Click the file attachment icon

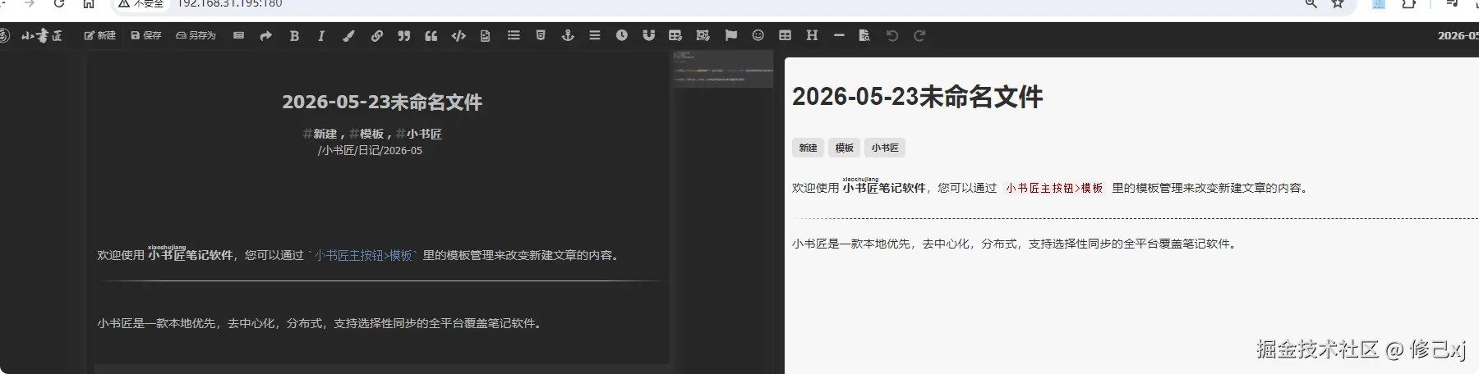click(485, 35)
